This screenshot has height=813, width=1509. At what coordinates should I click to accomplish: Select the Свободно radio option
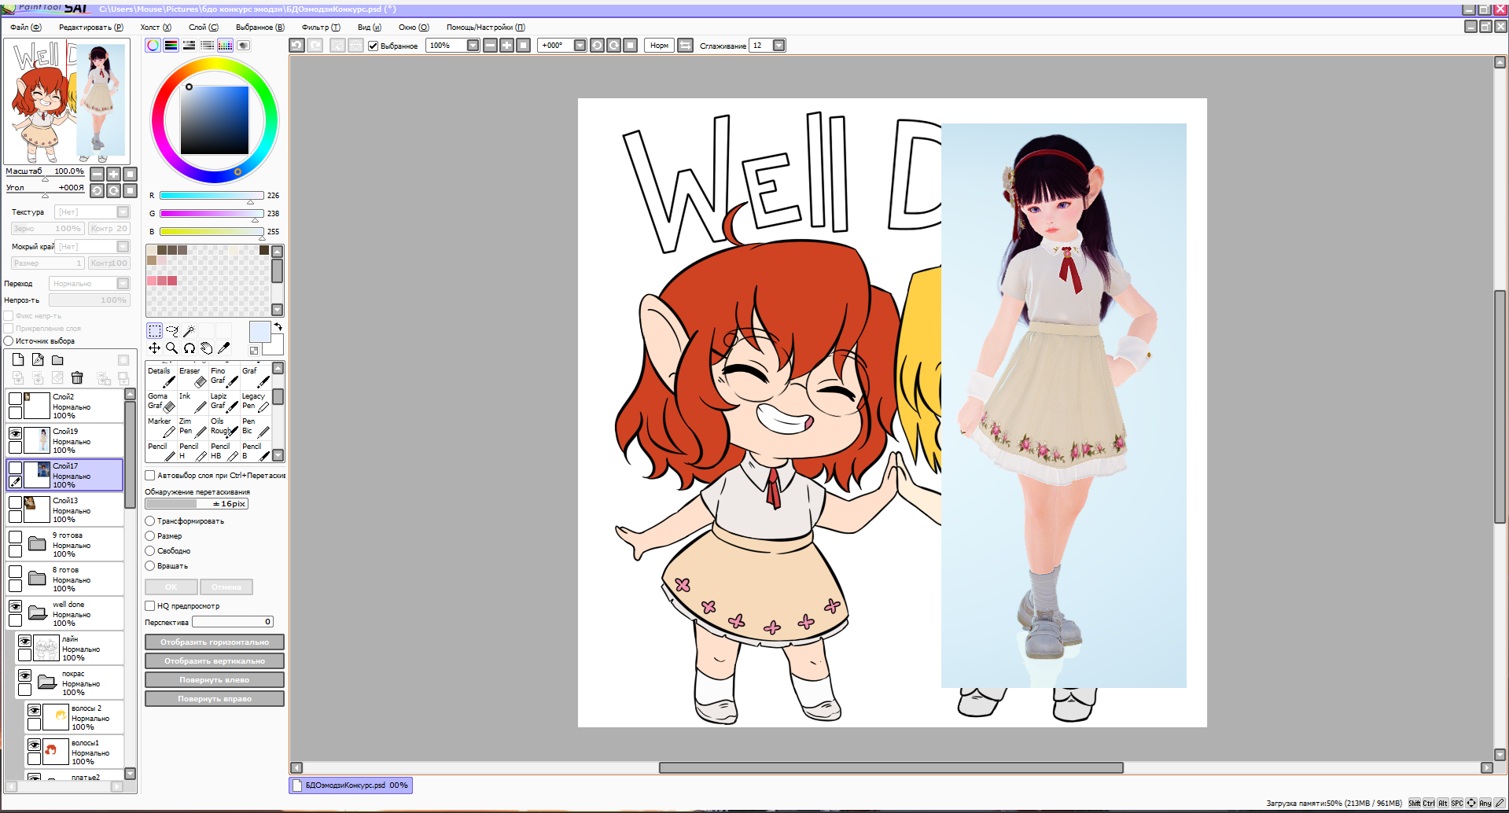coord(150,551)
